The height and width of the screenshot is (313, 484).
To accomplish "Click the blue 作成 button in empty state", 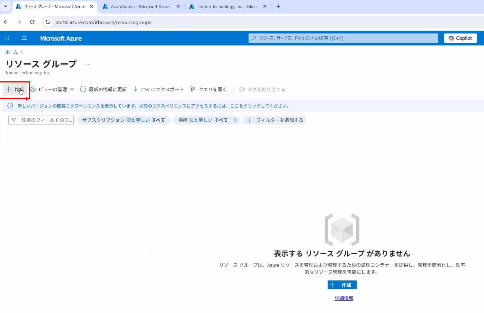I will coord(342,285).
